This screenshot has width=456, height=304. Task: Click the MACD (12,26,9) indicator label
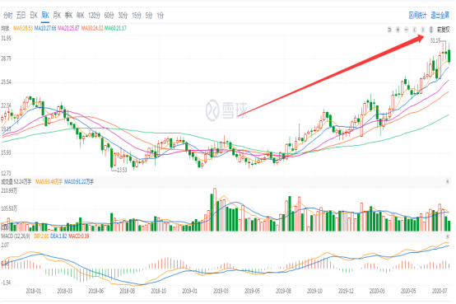pos(16,236)
